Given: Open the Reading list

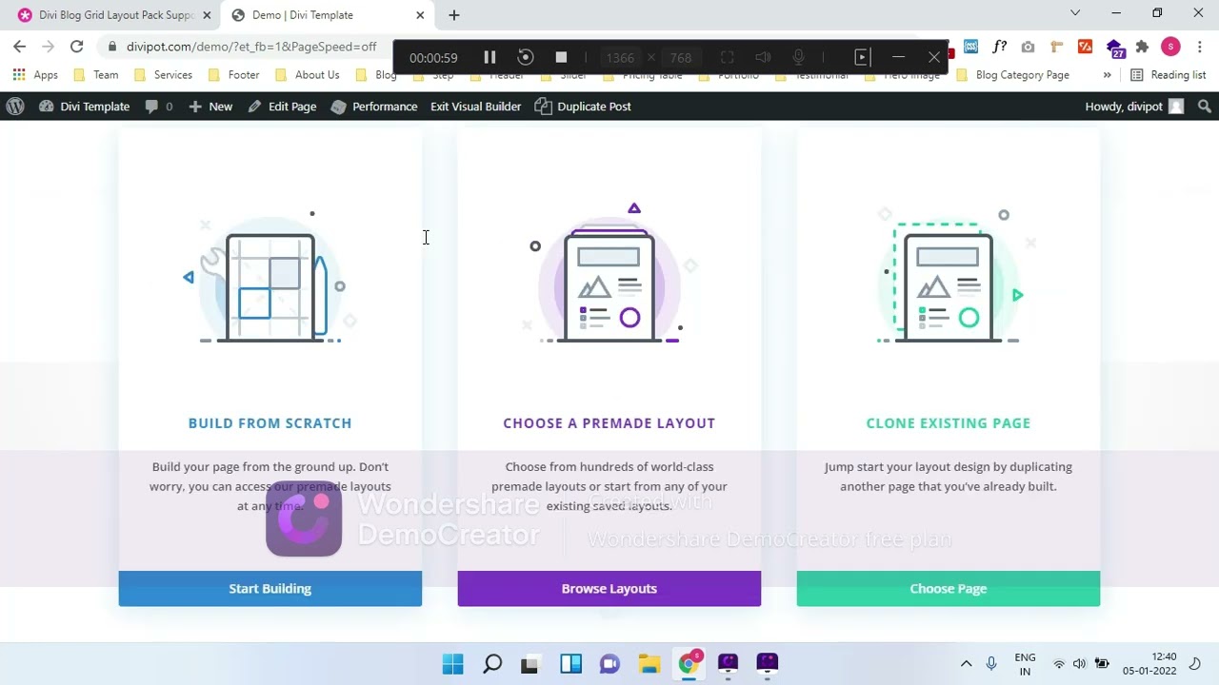Looking at the screenshot, I should coord(1168,75).
